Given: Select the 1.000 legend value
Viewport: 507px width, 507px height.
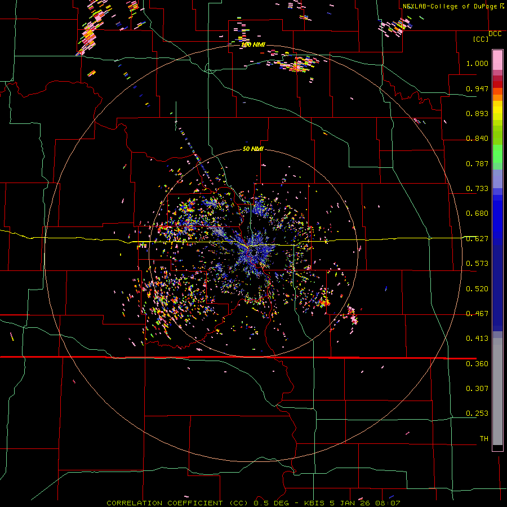Looking at the screenshot, I should 477,63.
